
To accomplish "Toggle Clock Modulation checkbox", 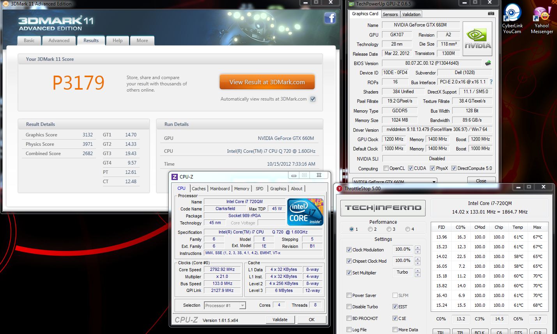I will pyautogui.click(x=349, y=250).
